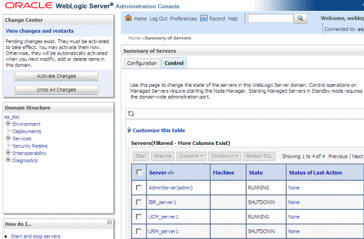Open the Preferences menu item
Viewport: 364px width, 239px height.
(x=183, y=19)
